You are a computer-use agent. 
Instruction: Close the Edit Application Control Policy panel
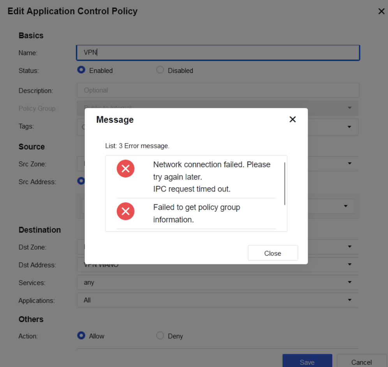coord(381,11)
